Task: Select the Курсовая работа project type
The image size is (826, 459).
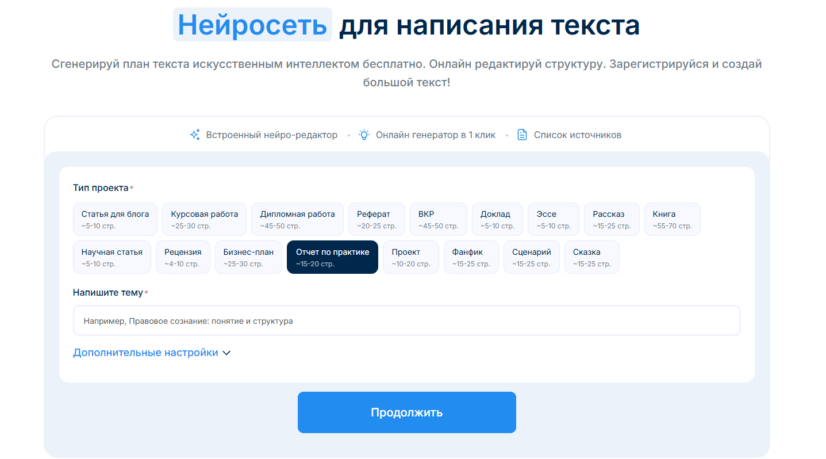Action: tap(204, 219)
